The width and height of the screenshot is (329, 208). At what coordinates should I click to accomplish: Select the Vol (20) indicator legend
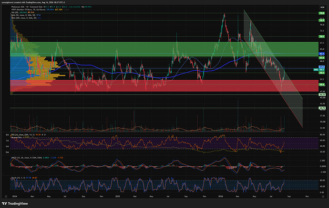(15, 12)
